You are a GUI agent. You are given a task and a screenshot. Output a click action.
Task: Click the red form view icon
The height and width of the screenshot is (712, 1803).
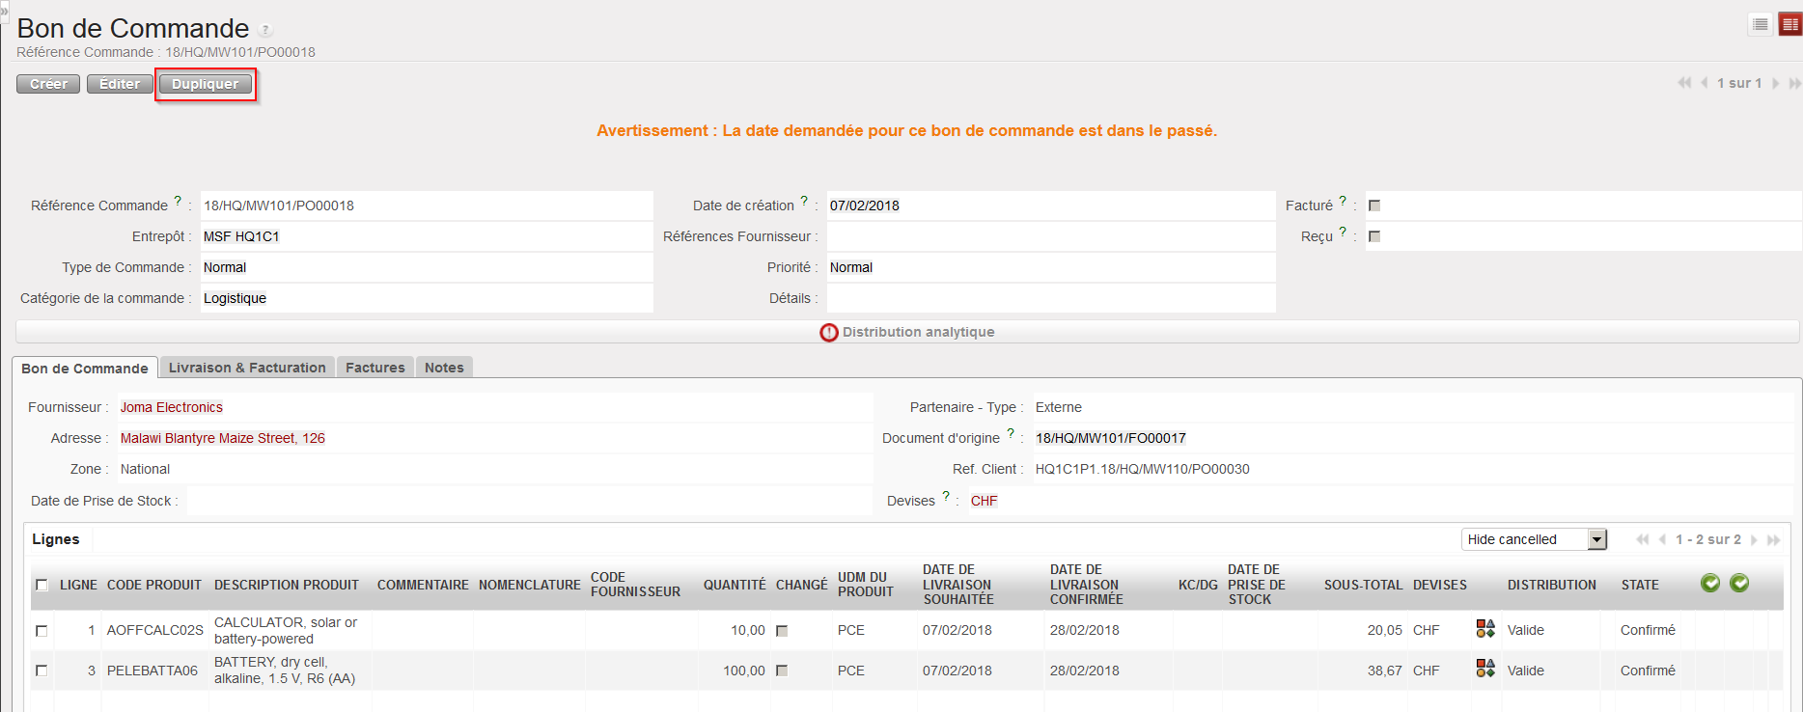tap(1790, 24)
